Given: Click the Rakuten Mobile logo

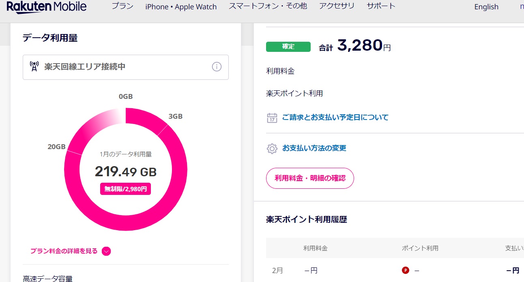Looking at the screenshot, I should 47,7.
